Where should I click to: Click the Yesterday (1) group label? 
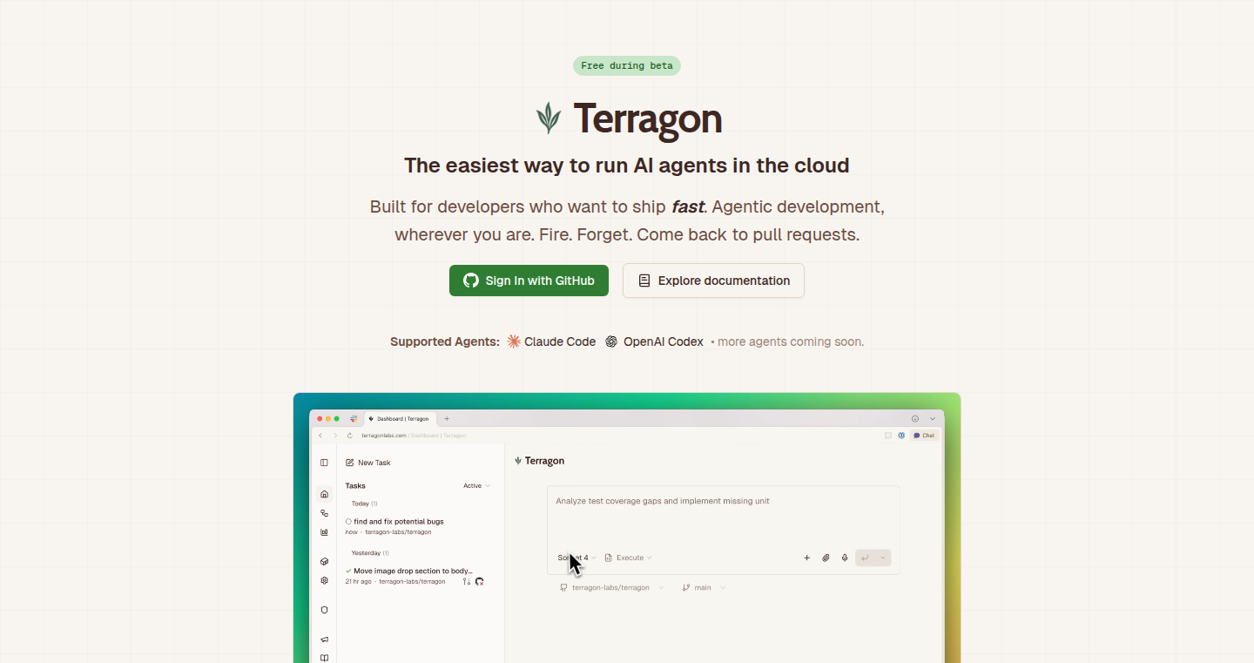[x=370, y=552]
